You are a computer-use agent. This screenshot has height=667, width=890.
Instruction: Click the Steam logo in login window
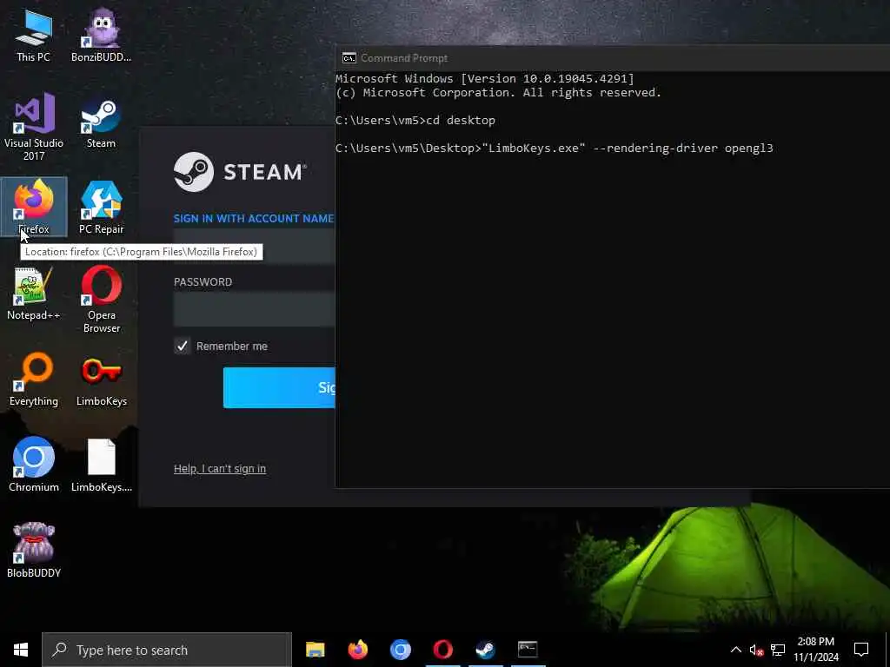(240, 172)
